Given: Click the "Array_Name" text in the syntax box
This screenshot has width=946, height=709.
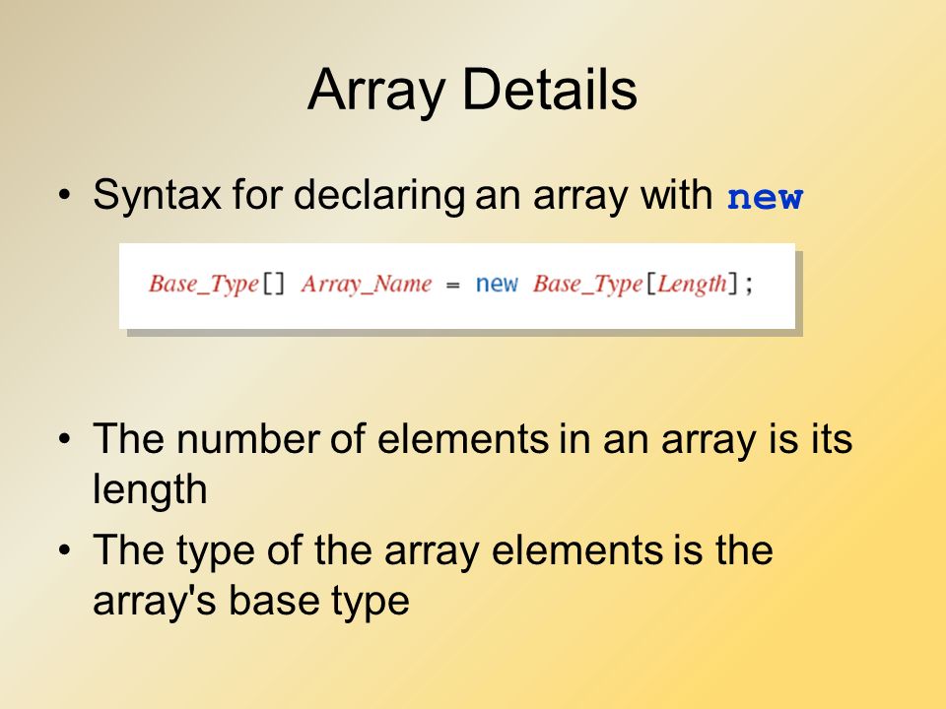Looking at the screenshot, I should (x=367, y=284).
